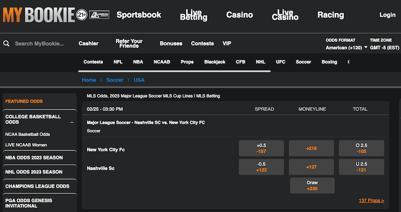Open the Cashier page
The image size is (401, 212).
pos(88,43)
